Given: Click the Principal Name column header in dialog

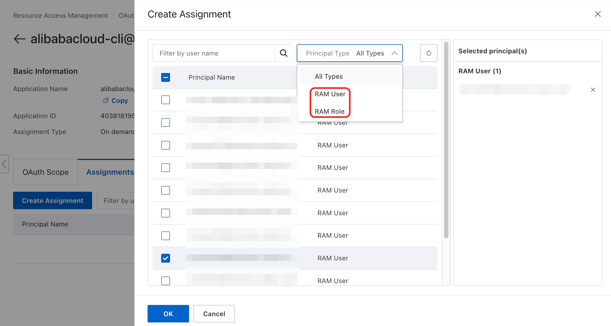Looking at the screenshot, I should pyautogui.click(x=211, y=77).
